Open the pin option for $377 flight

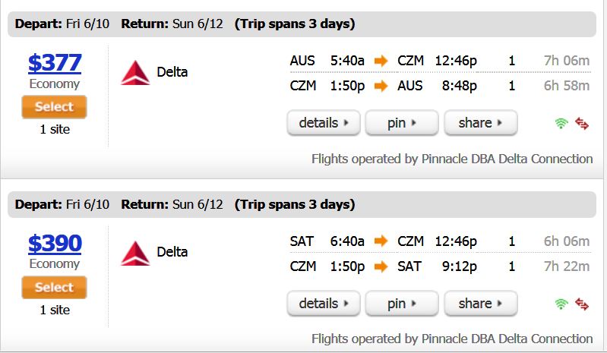tap(402, 123)
